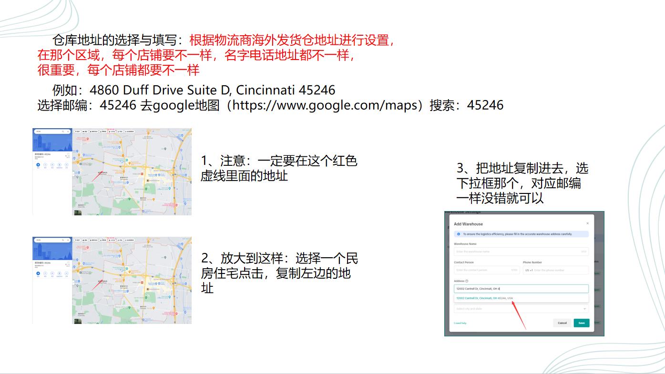Click blue Directions circle icon in step 1 map
Image resolution: width=665 pixels, height=374 pixels.
[x=38, y=165]
